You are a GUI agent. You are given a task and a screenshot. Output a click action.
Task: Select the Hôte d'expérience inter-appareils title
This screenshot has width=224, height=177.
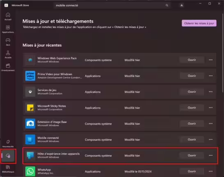(x=59, y=154)
